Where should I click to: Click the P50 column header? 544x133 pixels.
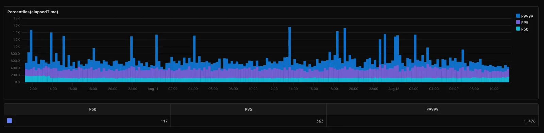click(92, 109)
